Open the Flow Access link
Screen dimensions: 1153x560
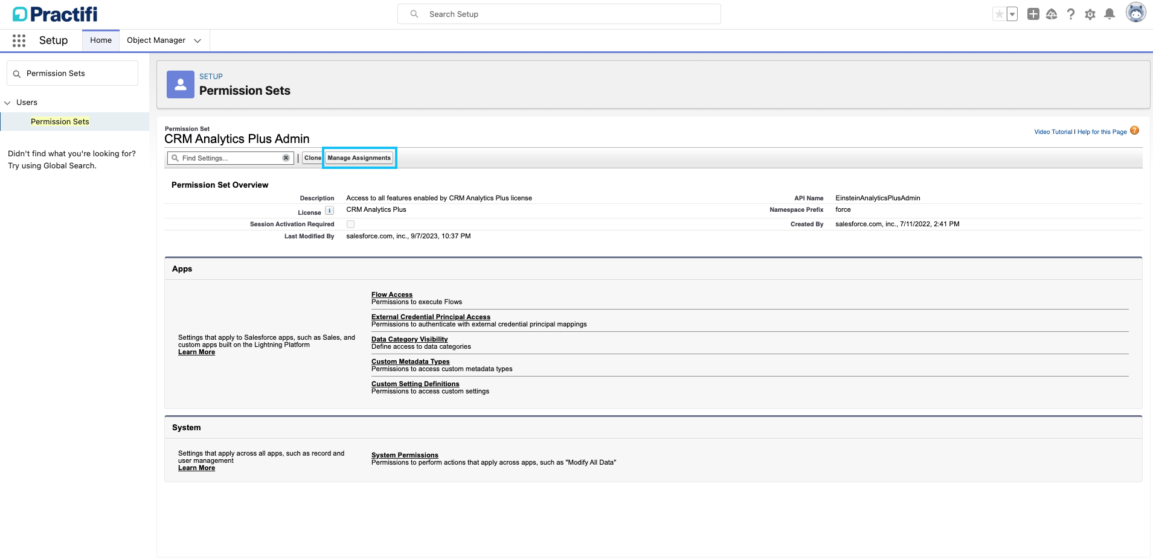coord(392,294)
